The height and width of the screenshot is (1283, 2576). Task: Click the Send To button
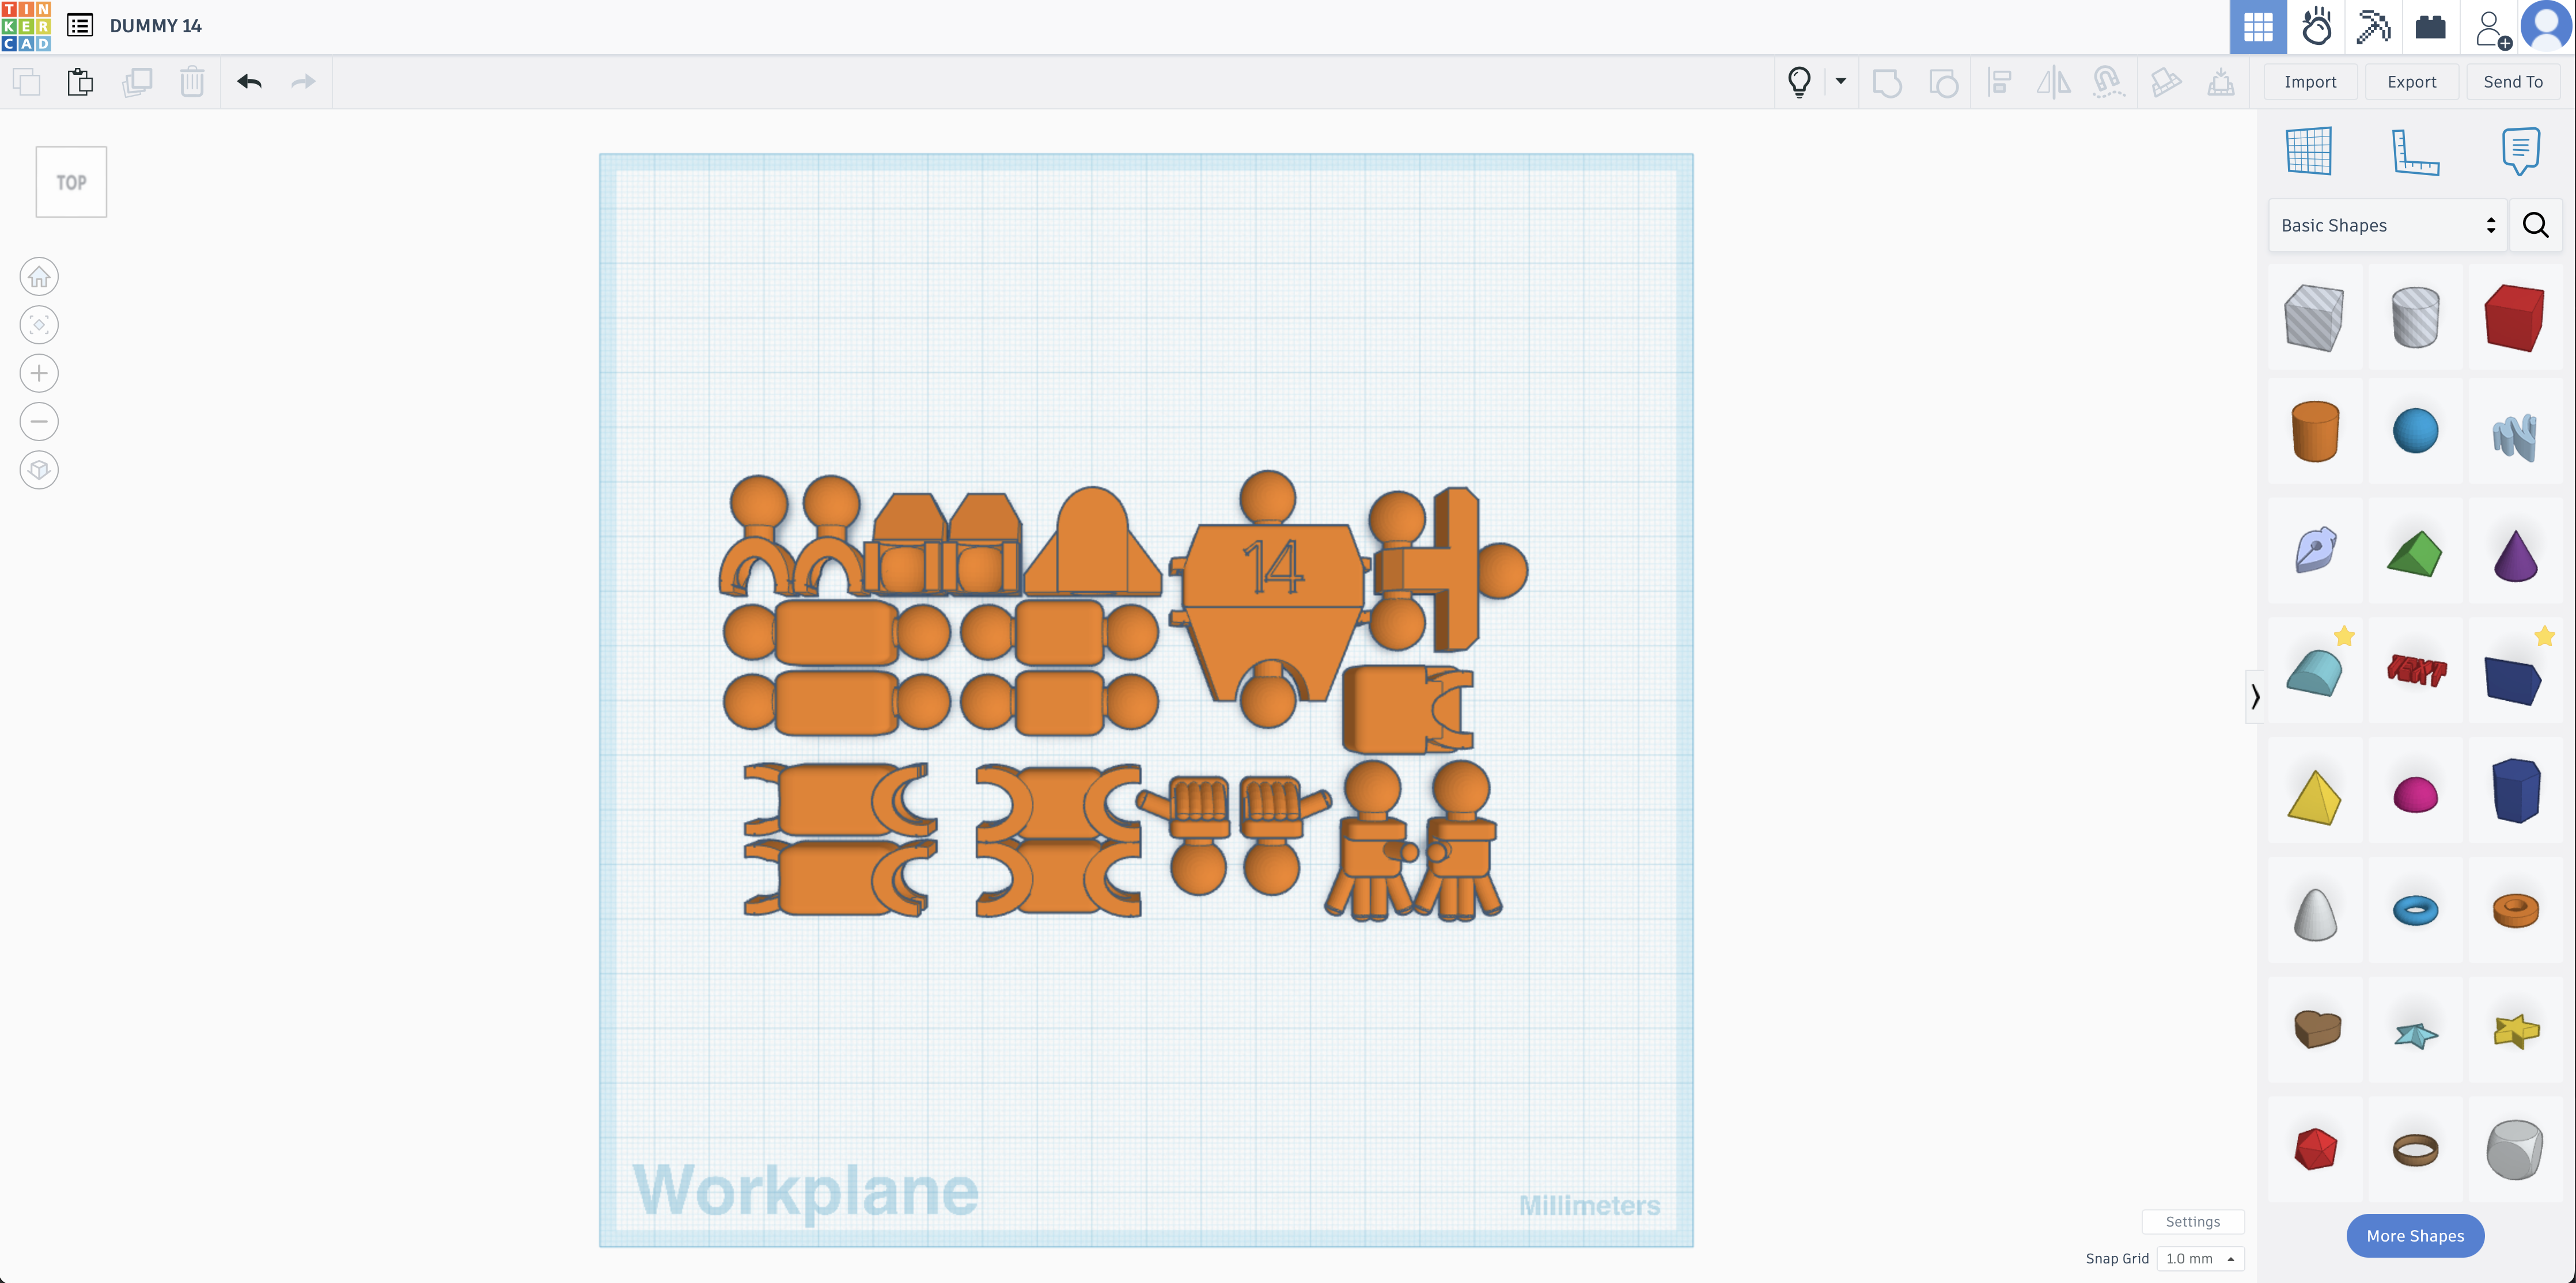point(2512,82)
